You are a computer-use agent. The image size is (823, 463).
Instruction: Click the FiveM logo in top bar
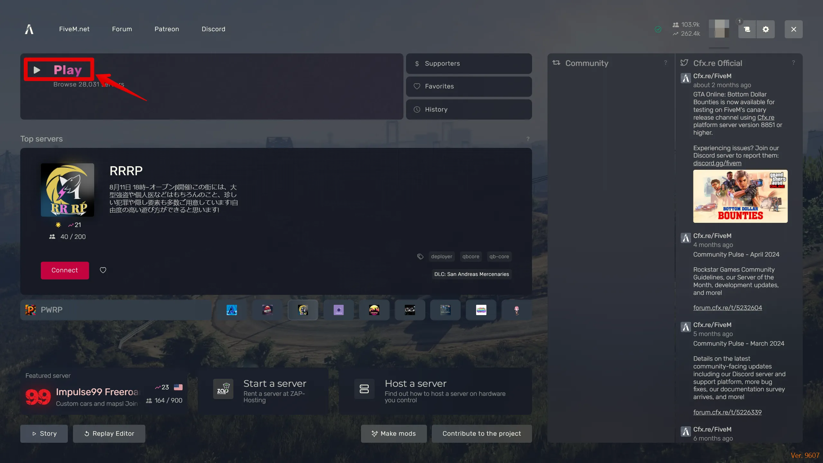(29, 29)
